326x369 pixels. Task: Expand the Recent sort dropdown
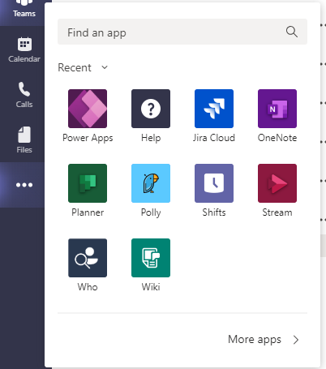[105, 67]
